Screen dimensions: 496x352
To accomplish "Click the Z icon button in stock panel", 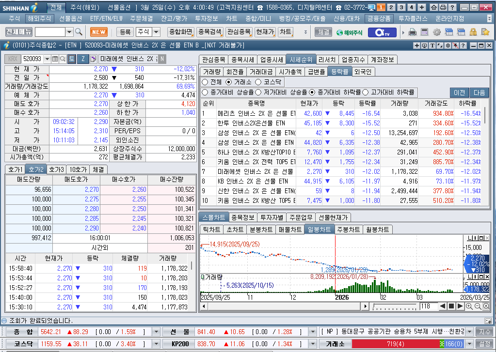I will 83,59.
